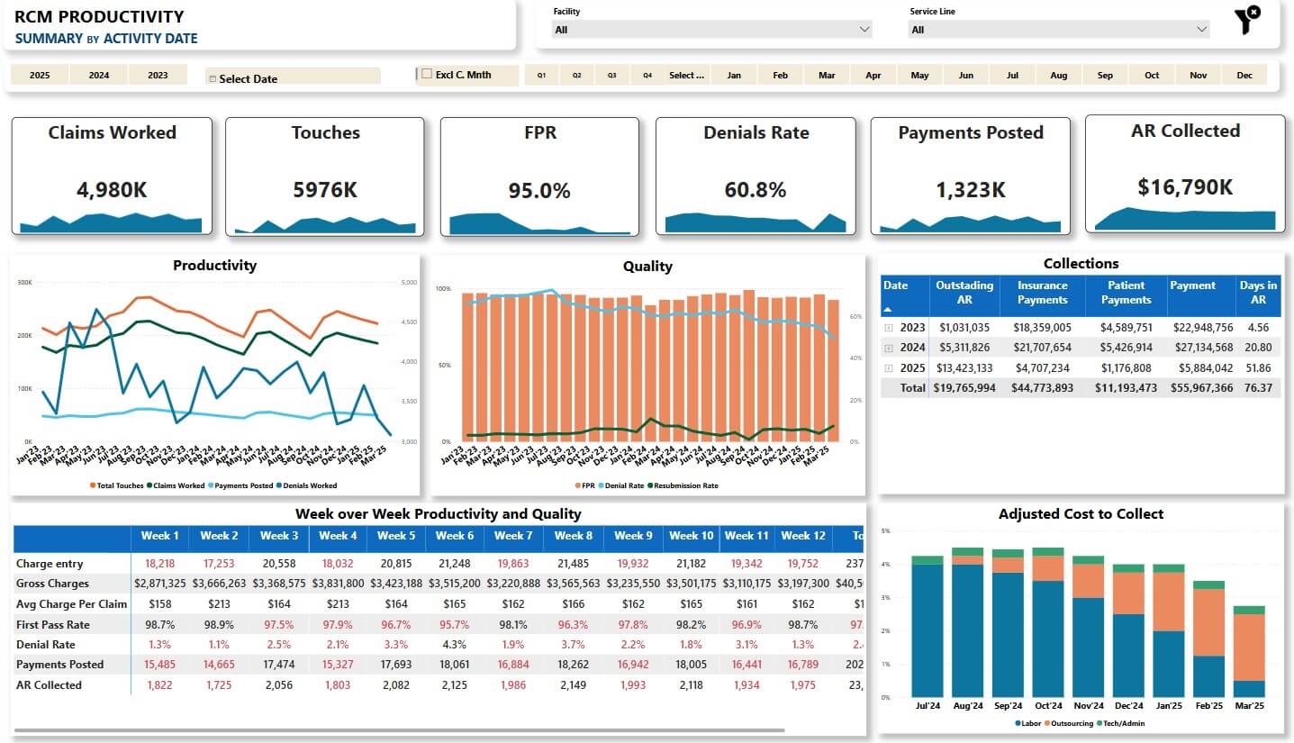Expand the 2025 row in Collections

[889, 368]
